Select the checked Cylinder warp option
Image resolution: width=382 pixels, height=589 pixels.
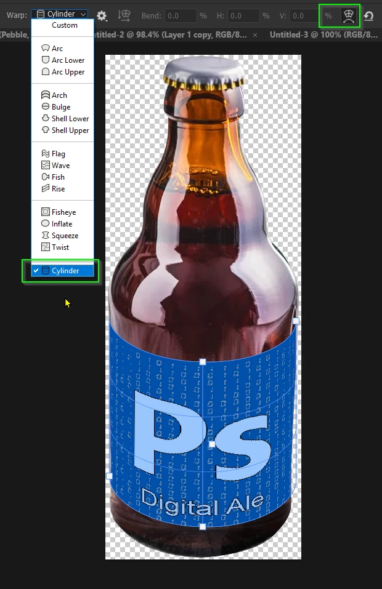coord(62,270)
